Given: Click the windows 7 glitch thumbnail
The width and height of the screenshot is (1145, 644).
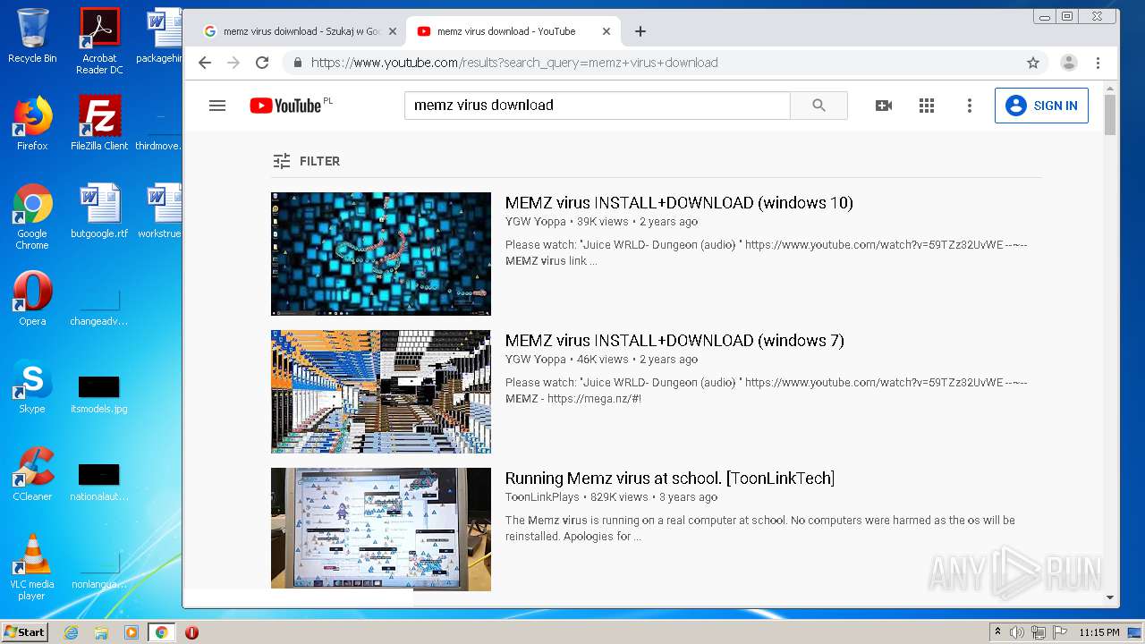Looking at the screenshot, I should click(381, 392).
